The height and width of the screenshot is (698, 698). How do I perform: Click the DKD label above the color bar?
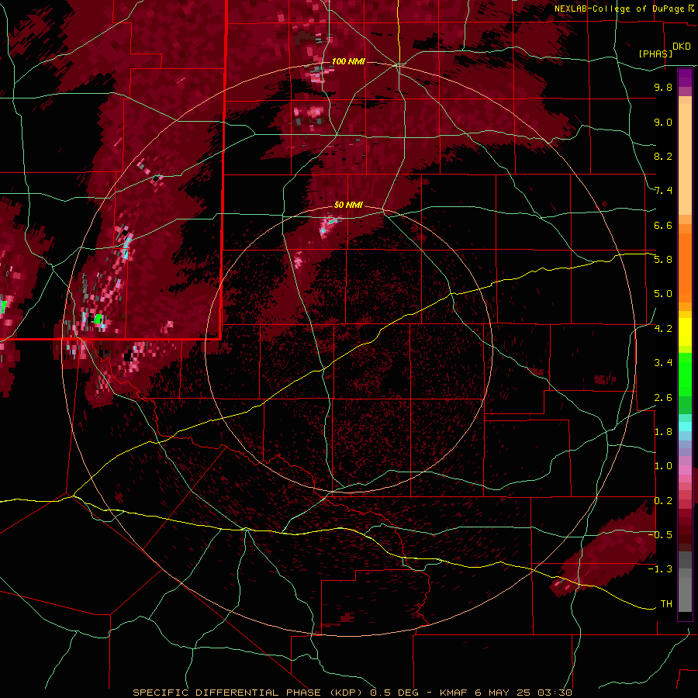click(681, 47)
